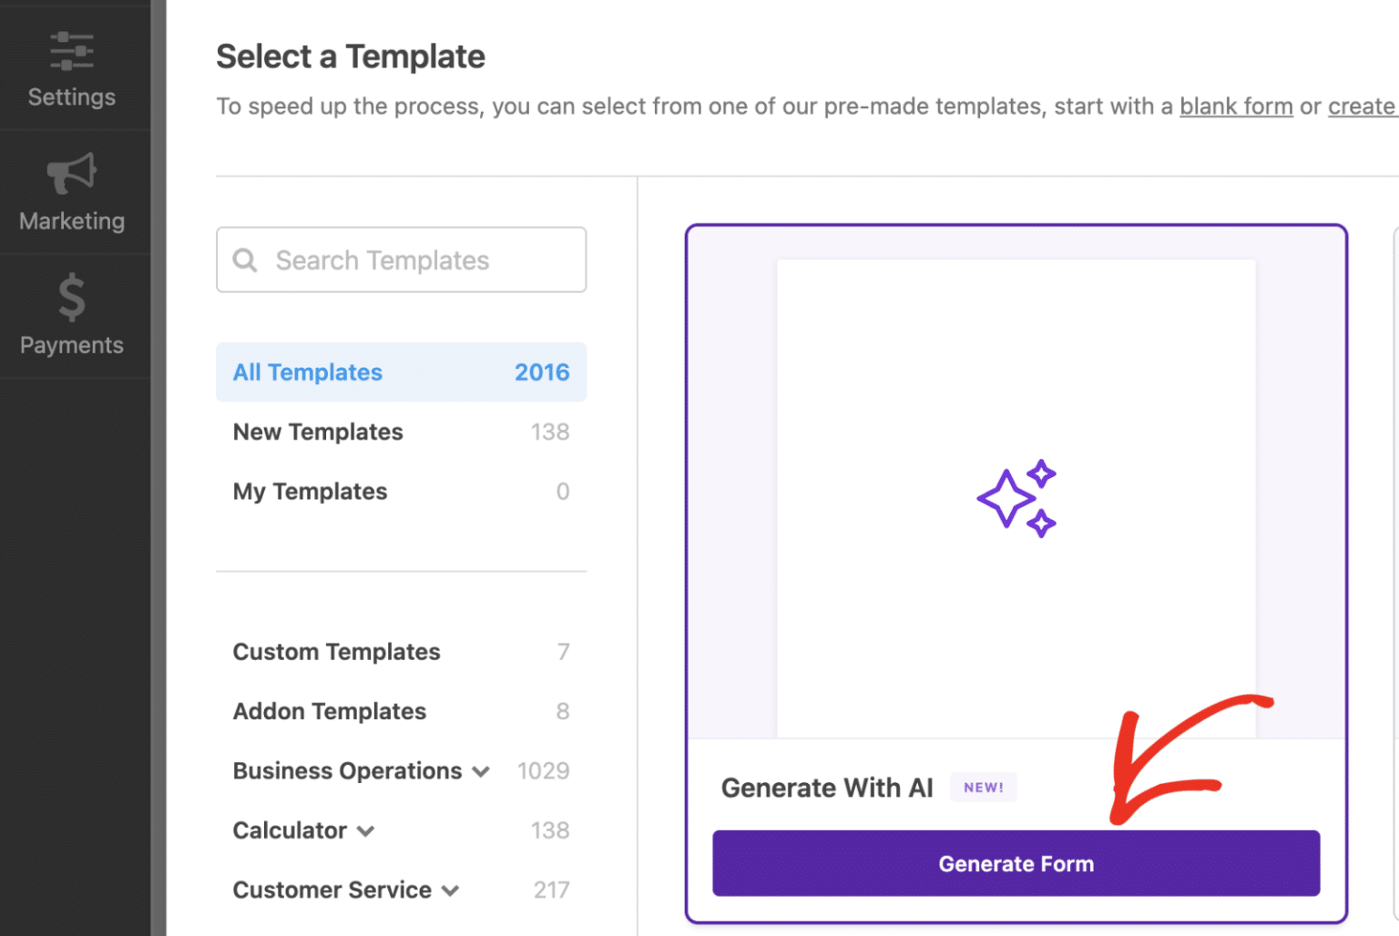Screen dimensions: 1399x936
Task: Click inside the Search Templates field
Action: (x=401, y=260)
